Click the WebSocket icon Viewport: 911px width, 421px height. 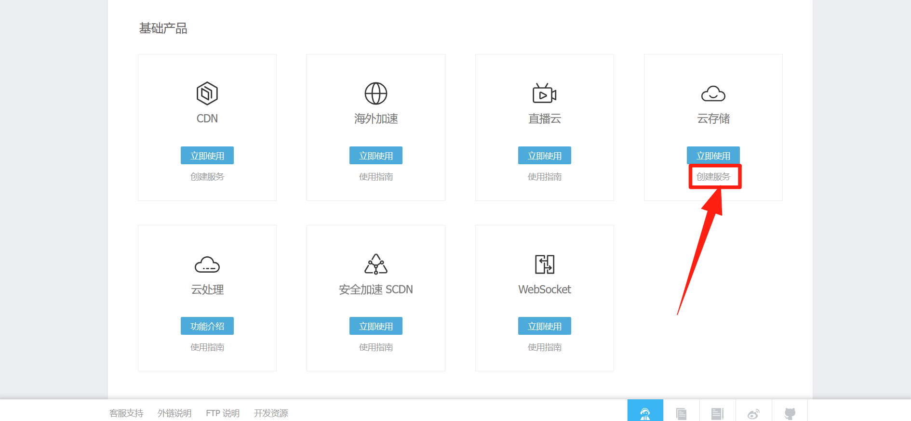coord(545,264)
